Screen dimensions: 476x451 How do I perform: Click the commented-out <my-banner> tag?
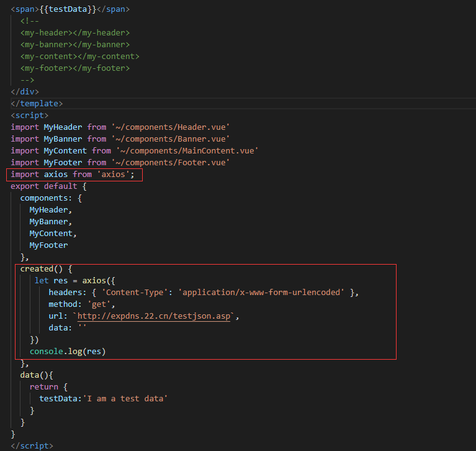click(x=74, y=45)
